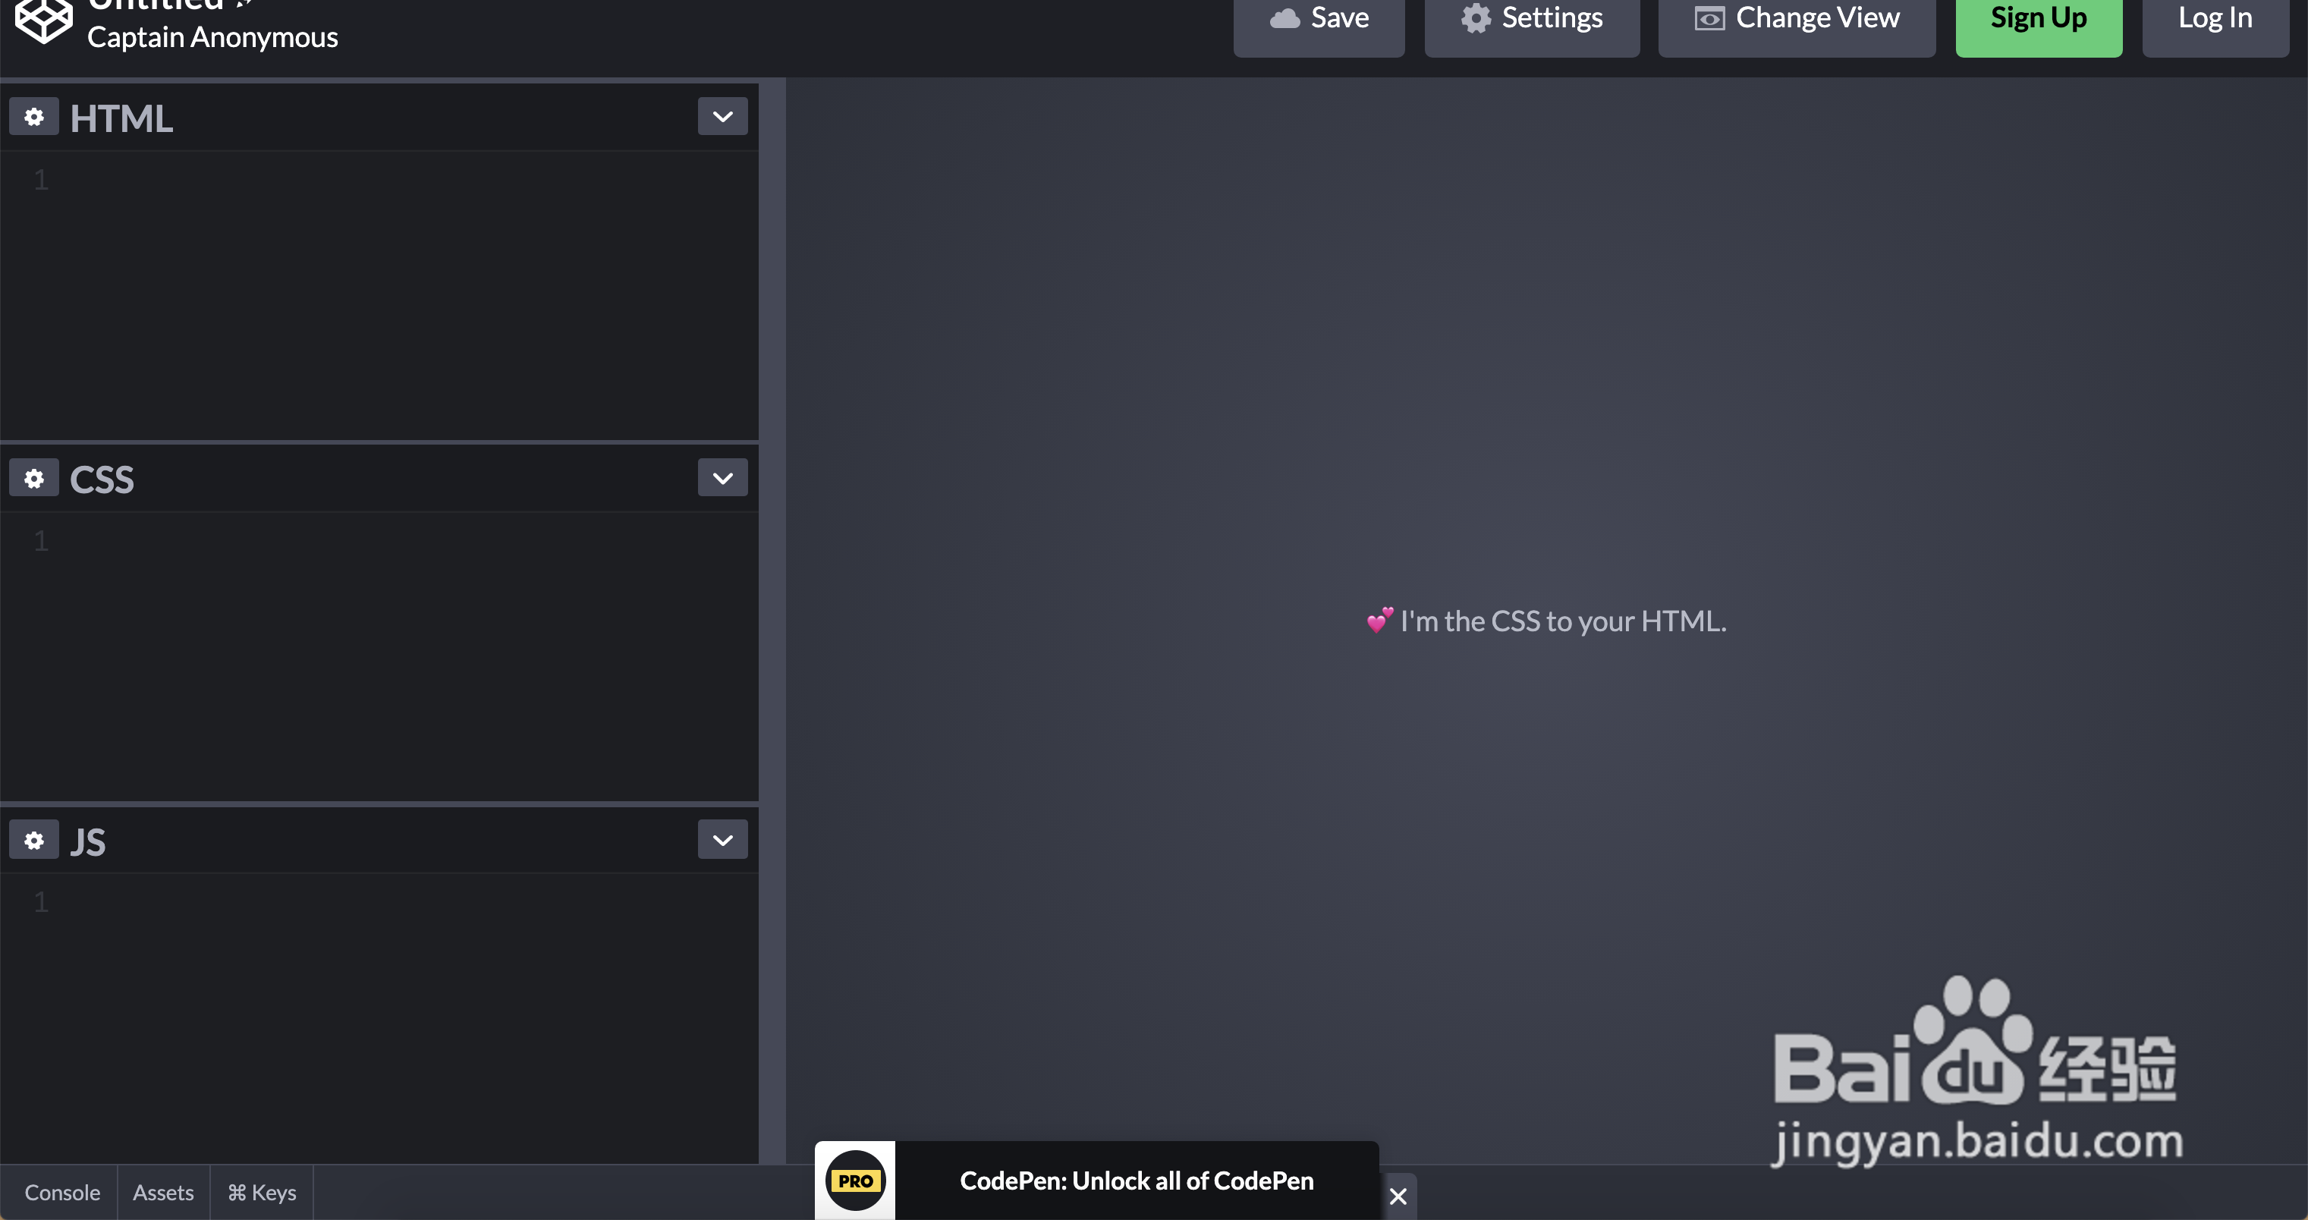Open the Keys panel shortcut
Viewport: 2308px width, 1220px height.
pyautogui.click(x=261, y=1193)
